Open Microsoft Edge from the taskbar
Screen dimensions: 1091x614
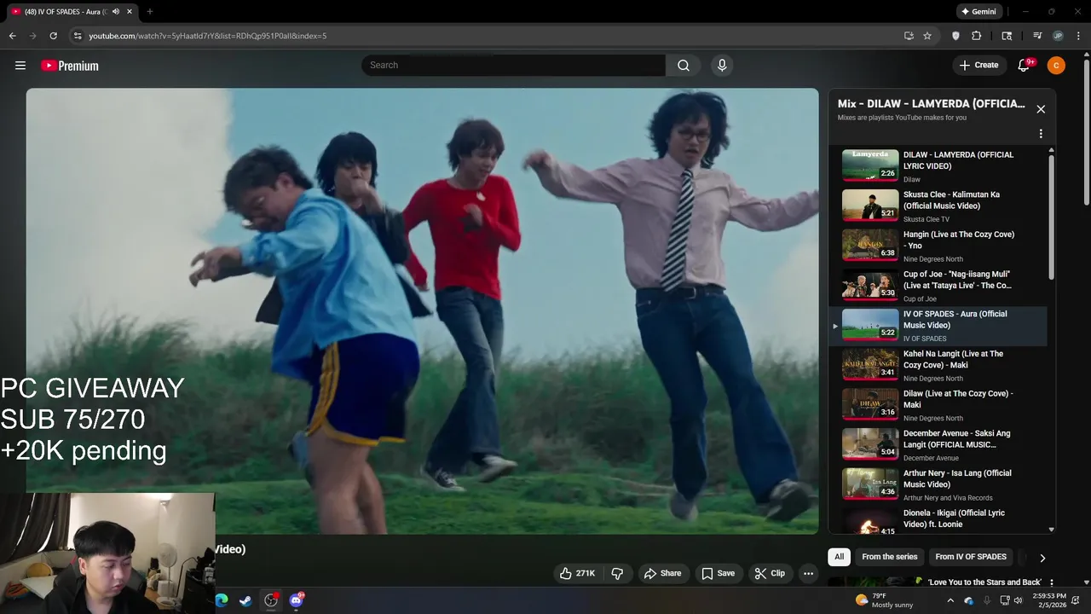pyautogui.click(x=222, y=600)
